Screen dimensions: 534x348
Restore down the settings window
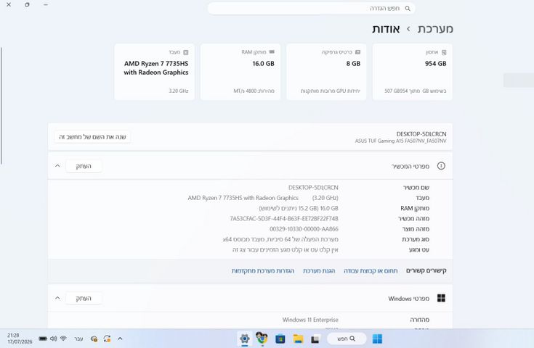pyautogui.click(x=28, y=5)
